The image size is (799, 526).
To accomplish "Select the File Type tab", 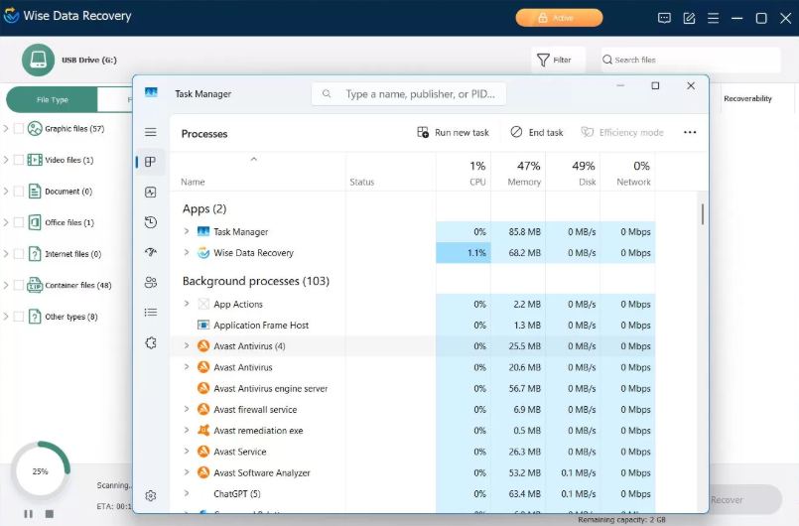I will (52, 100).
